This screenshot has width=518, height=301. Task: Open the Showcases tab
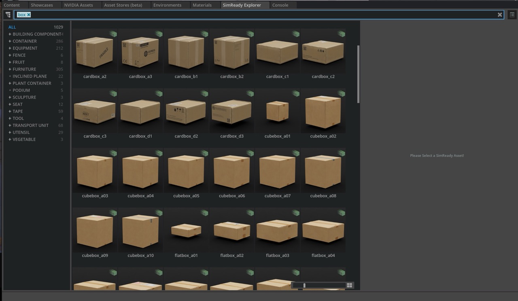click(x=42, y=5)
